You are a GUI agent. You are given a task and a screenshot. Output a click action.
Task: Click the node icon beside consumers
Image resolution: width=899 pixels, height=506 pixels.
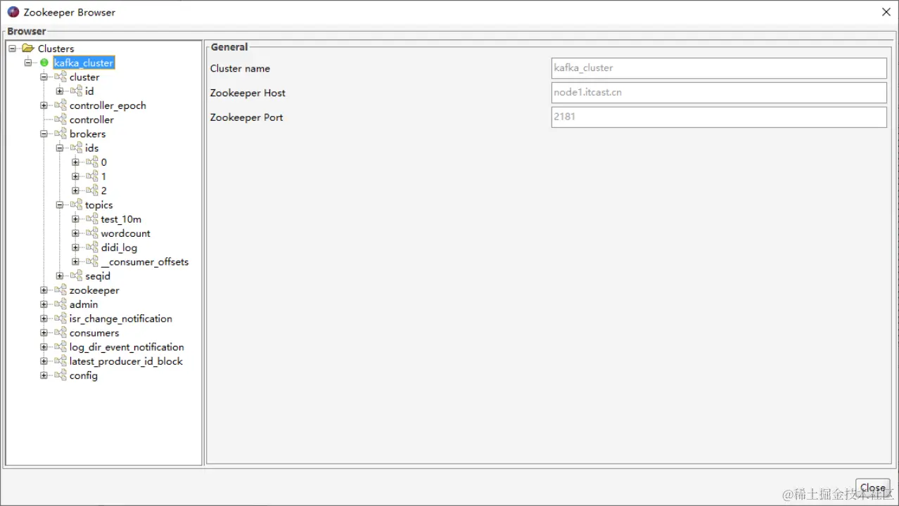[60, 333]
